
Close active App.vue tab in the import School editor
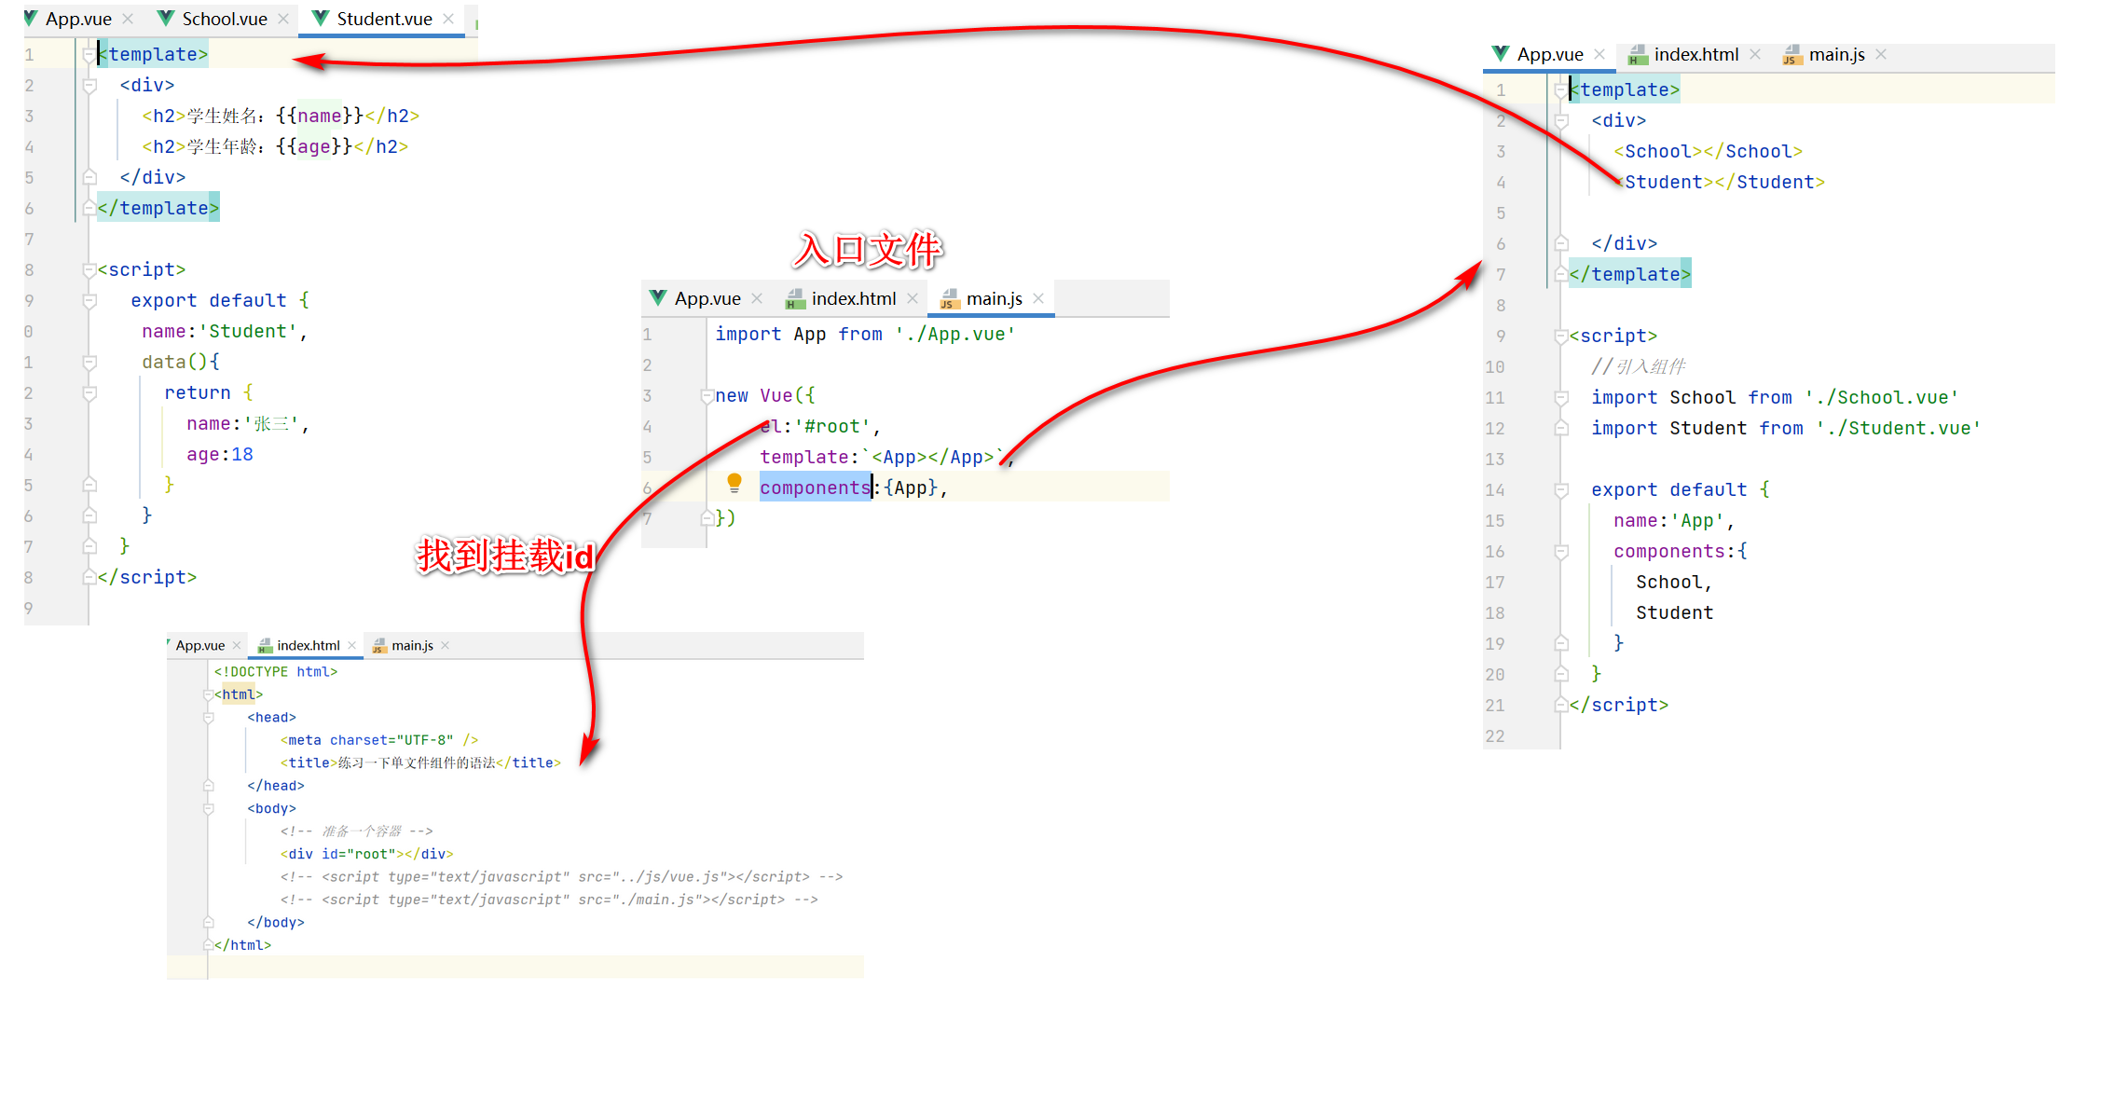[x=1599, y=54]
